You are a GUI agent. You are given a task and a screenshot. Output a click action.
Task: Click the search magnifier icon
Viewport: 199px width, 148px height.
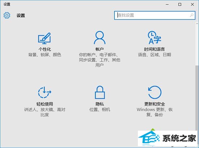coord(191,15)
